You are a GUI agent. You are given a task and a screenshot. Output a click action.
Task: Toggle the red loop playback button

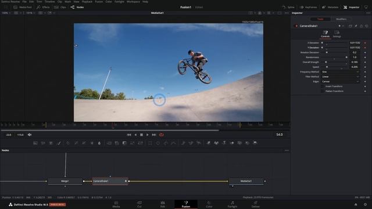tap(162, 135)
